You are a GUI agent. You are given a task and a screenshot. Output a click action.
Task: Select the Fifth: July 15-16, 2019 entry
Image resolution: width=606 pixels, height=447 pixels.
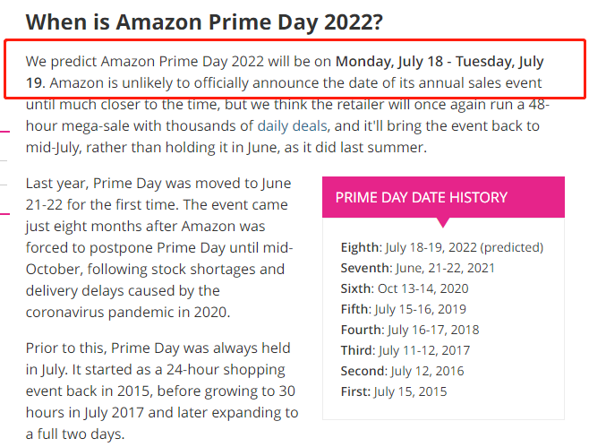click(x=403, y=309)
